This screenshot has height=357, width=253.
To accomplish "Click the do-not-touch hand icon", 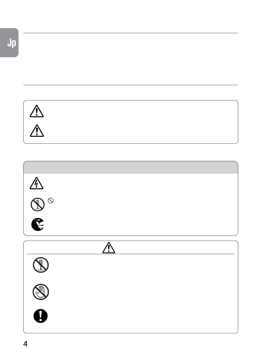I will pyautogui.click(x=41, y=292).
